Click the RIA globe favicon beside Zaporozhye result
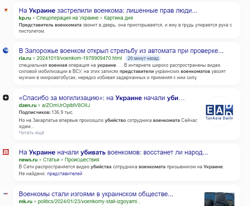250x206 pixels. [x=6, y=50]
